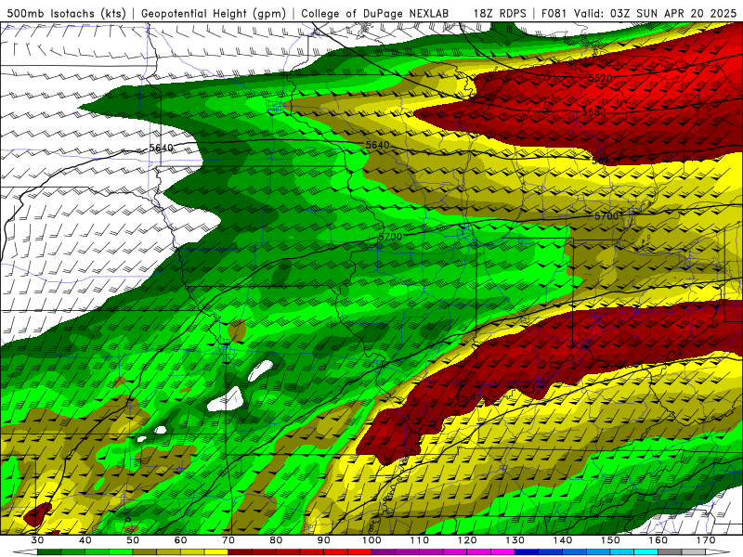Click the 70 value on the color scale
743x557 pixels.
click(x=228, y=540)
